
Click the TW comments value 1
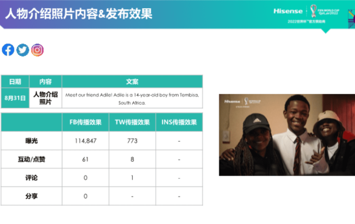pos(132,177)
